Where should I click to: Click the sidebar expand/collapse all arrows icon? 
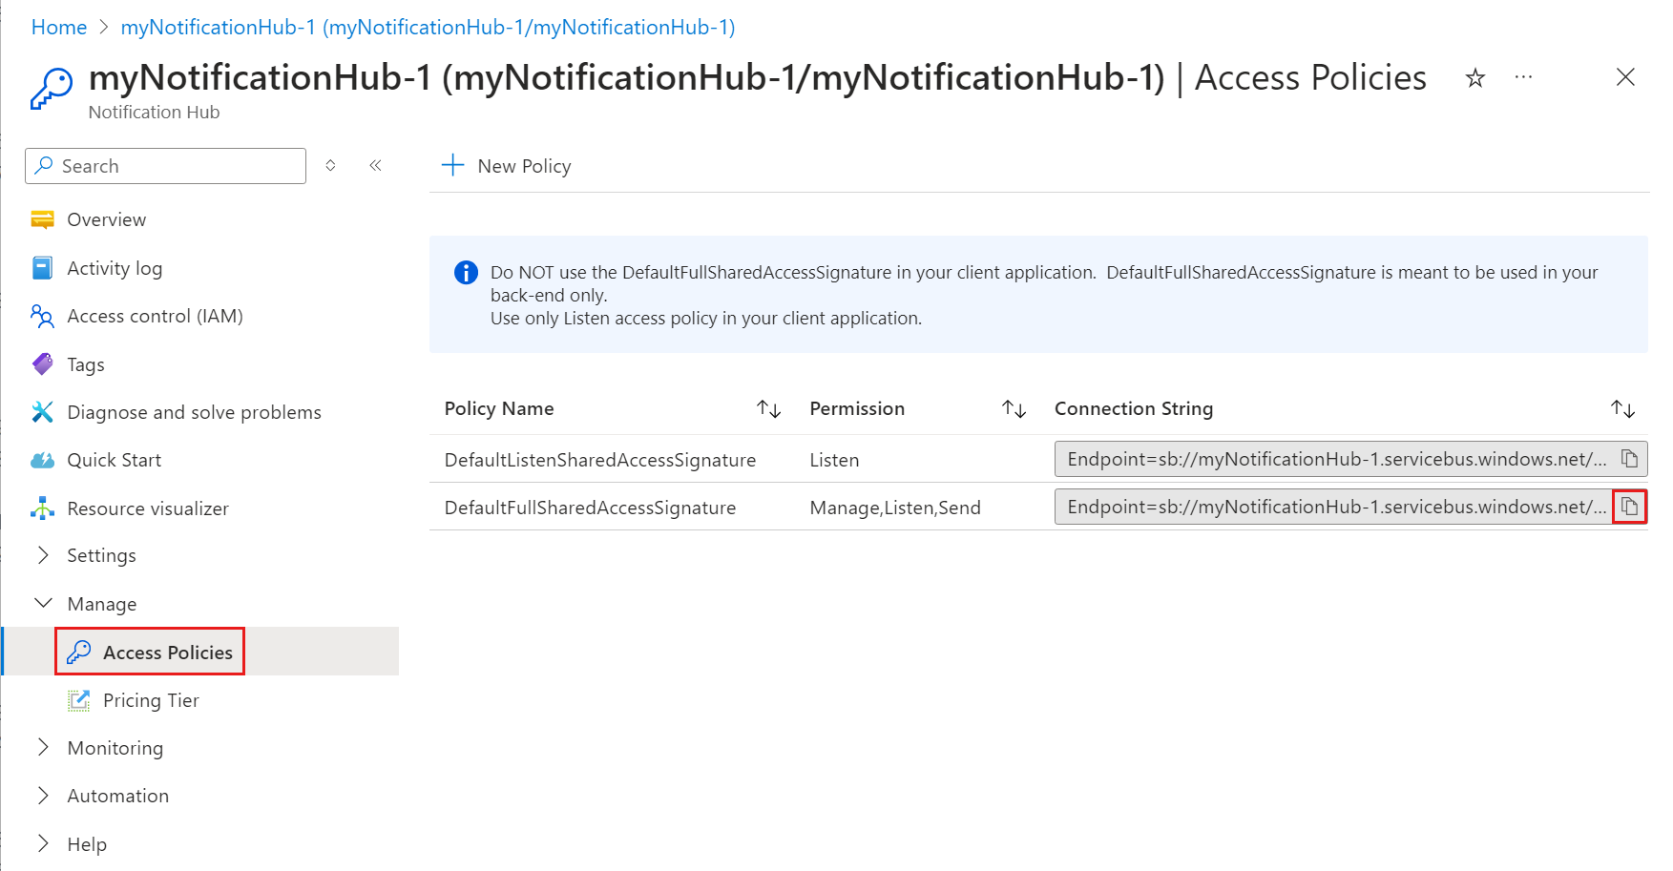click(x=330, y=166)
